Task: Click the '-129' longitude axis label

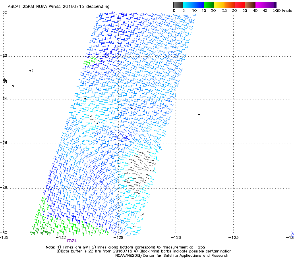Action: (x=118, y=237)
